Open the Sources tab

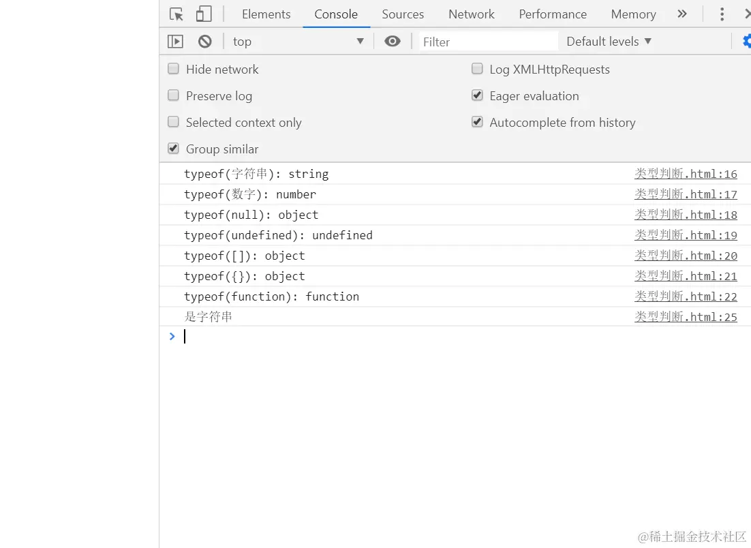403,14
